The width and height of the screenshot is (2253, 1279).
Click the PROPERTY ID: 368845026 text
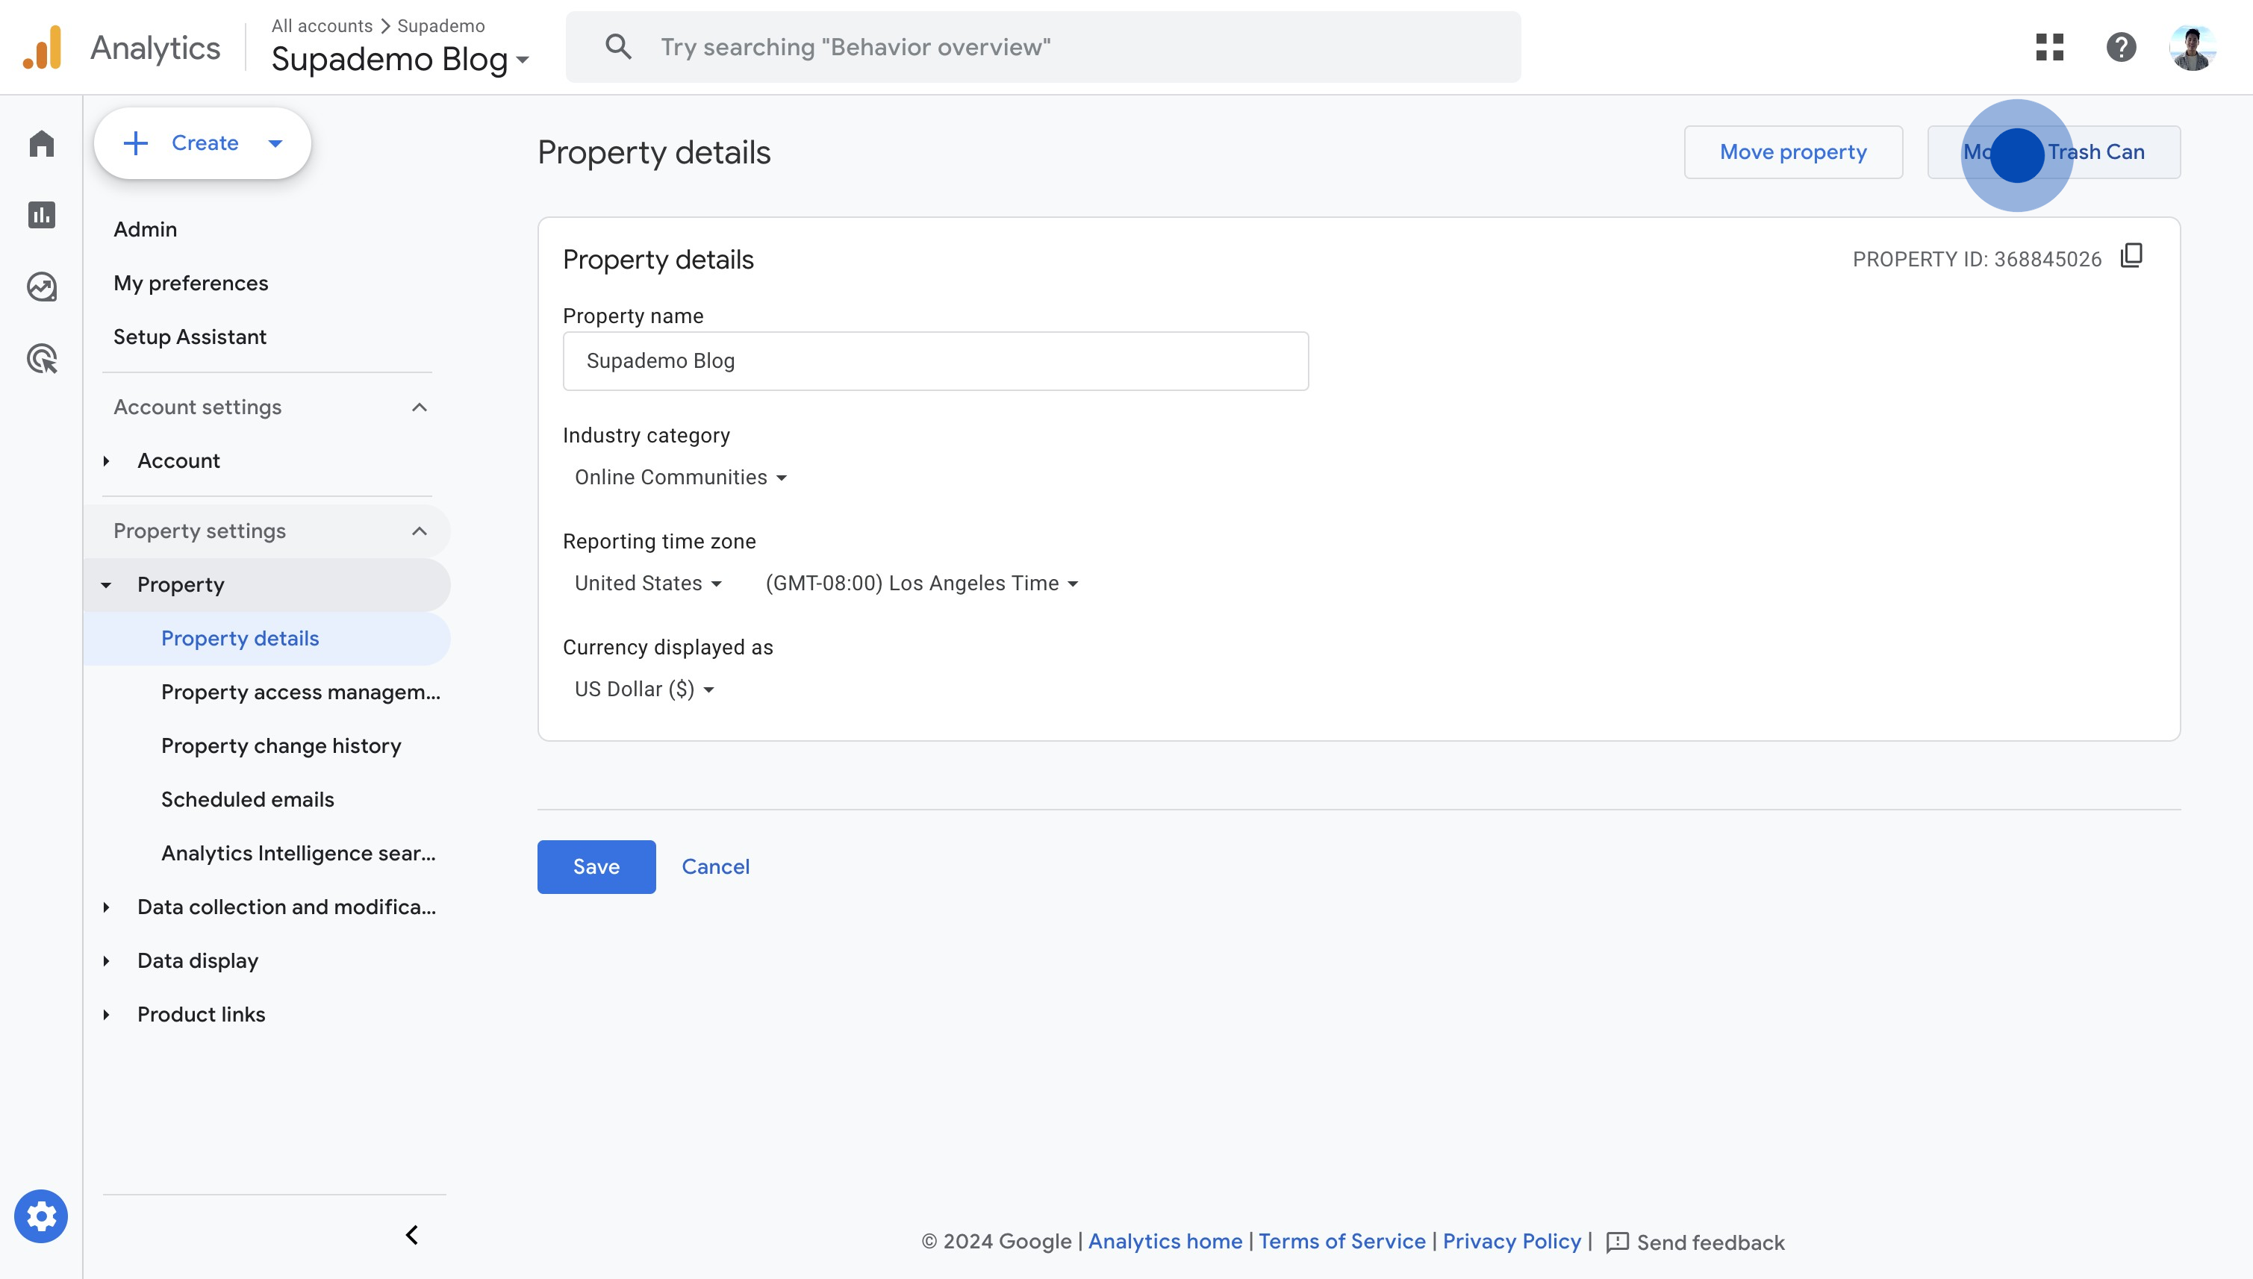click(1977, 259)
